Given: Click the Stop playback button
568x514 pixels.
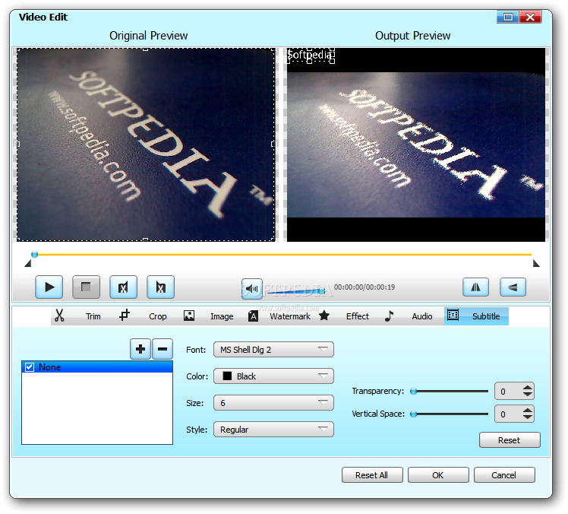Looking at the screenshot, I should click(x=87, y=287).
